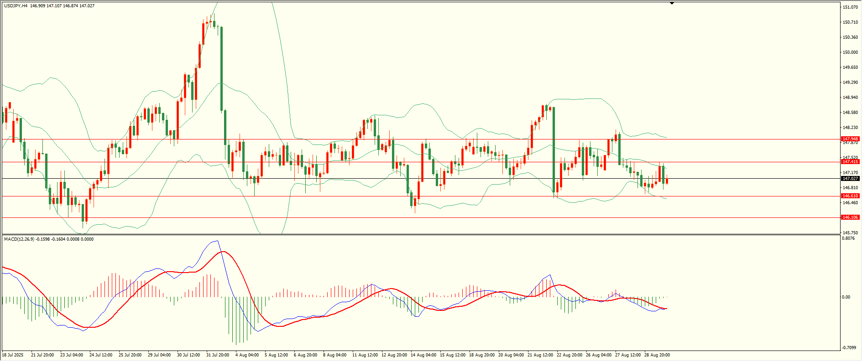862x361 pixels.
Task: Click the 23 Jul 04:00 time label
Action: pos(72,355)
